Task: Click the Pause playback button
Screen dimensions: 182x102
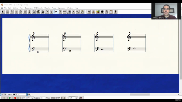Action: tap(13, 98)
